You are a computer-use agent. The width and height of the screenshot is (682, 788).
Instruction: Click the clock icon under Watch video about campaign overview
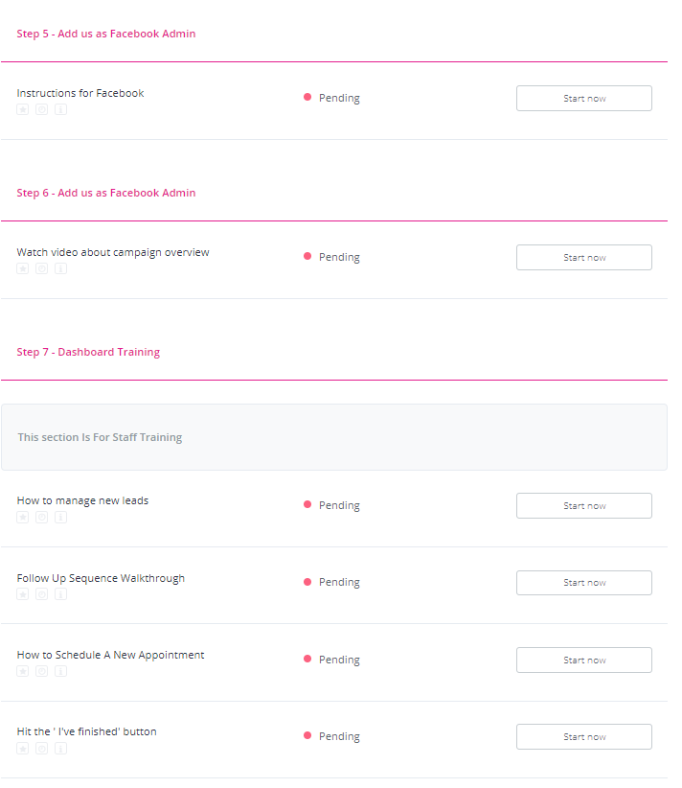tap(41, 268)
